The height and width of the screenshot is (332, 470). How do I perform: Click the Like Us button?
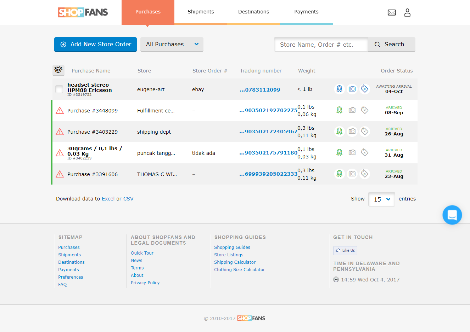[345, 250]
